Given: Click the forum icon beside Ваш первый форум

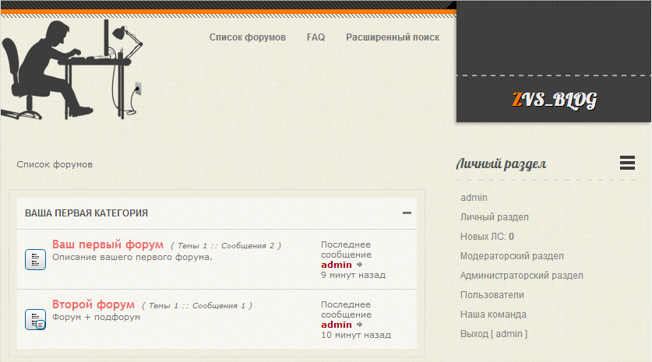Looking at the screenshot, I should pyautogui.click(x=35, y=259).
